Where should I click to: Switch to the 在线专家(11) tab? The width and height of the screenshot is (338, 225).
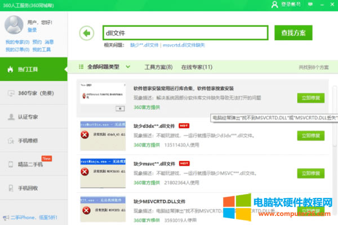tap(196, 67)
